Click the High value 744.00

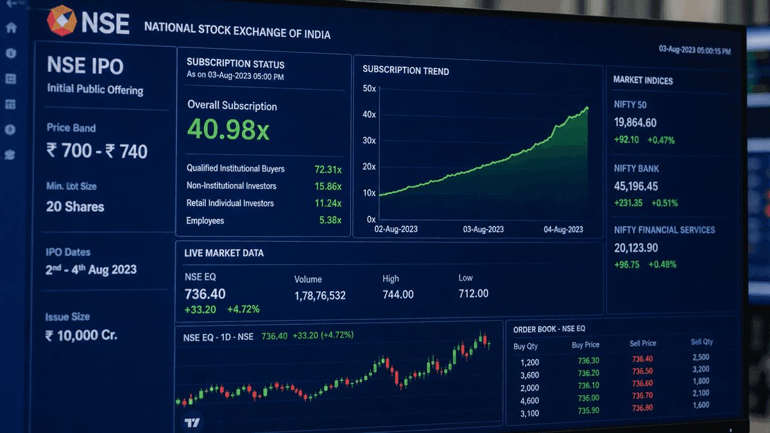click(398, 294)
